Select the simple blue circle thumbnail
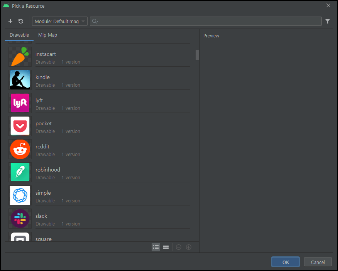The width and height of the screenshot is (338, 271). pos(20,195)
